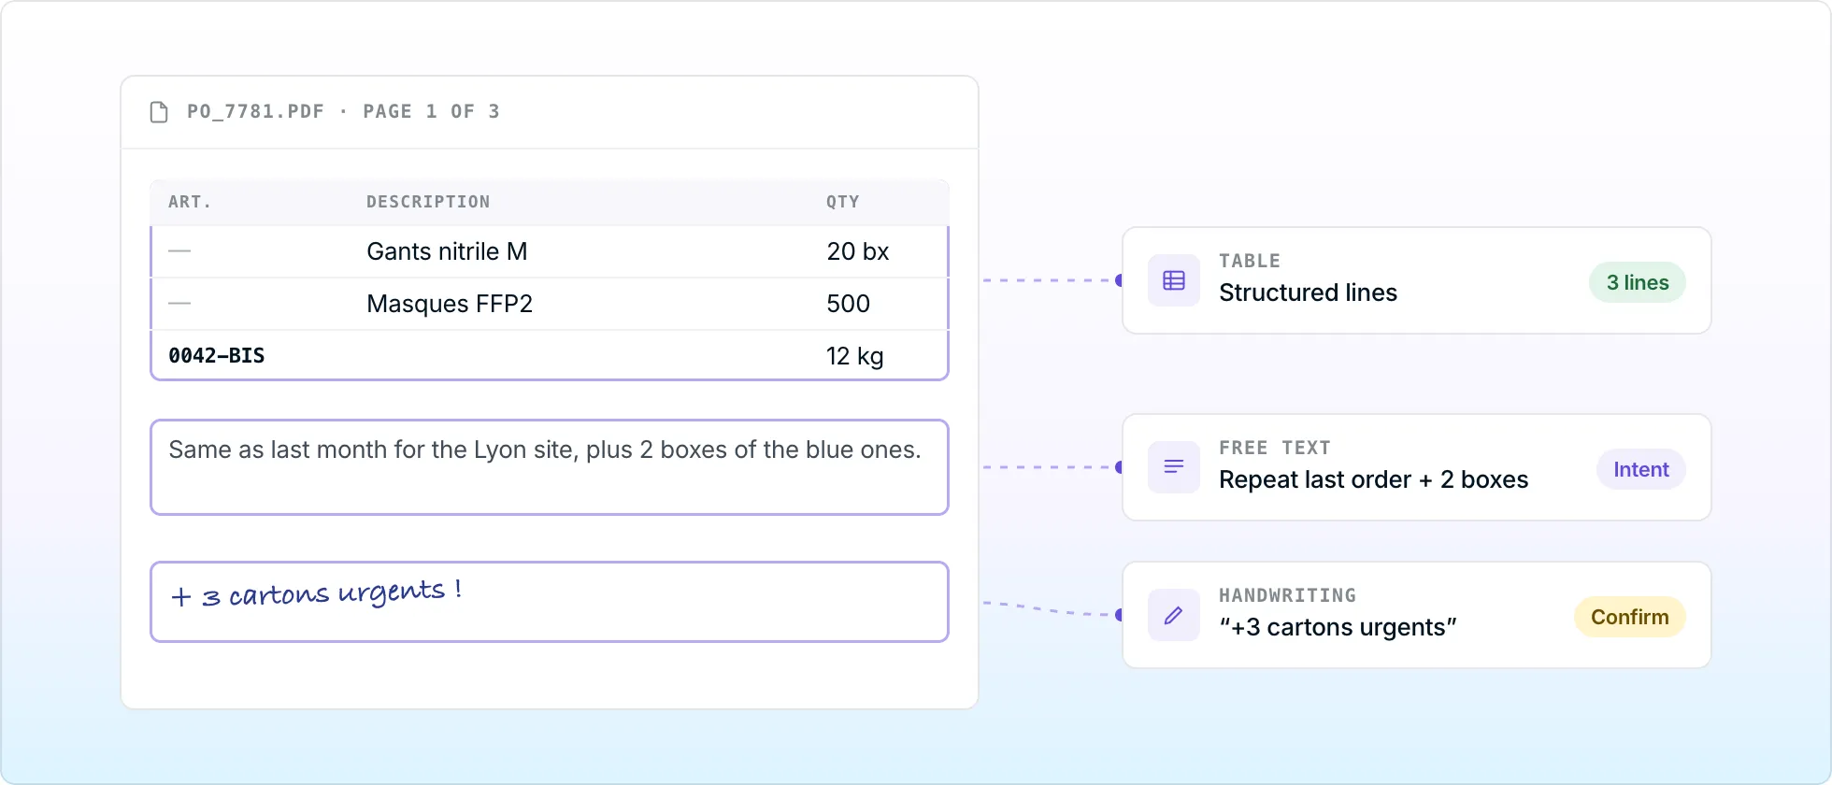
Task: Click the table grid icon
Action: pos(1174,280)
